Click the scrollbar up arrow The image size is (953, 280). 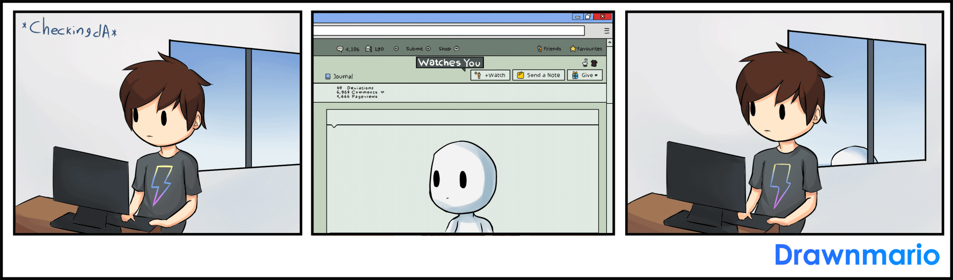click(x=609, y=42)
